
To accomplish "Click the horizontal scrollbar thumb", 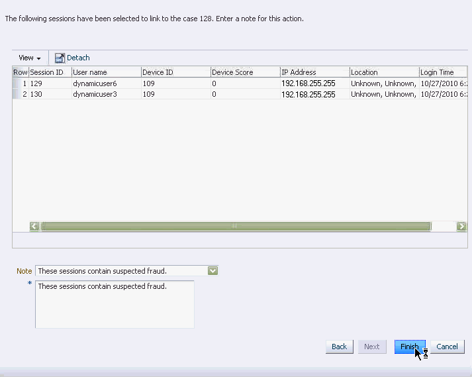I will point(236,227).
